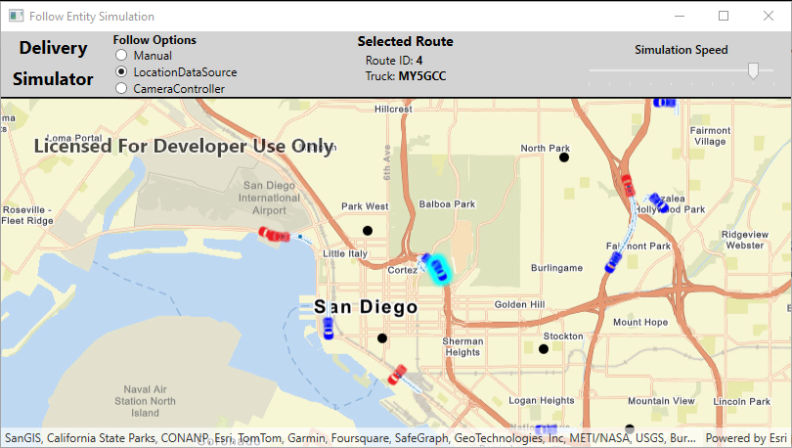Click the black stop dot below San Diego label
This screenshot has height=448, width=792.
[x=382, y=337]
